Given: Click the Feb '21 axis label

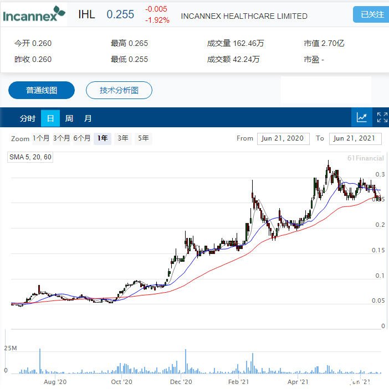Looking at the screenshot, I should coord(238,382).
